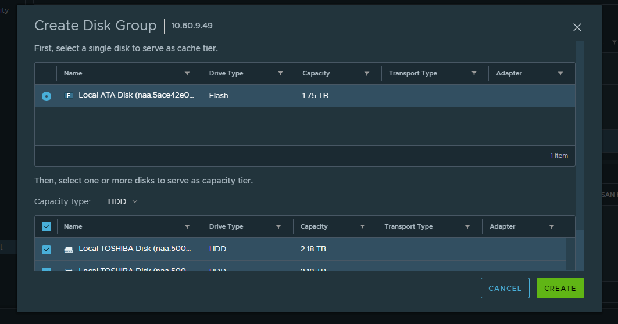Select Local ATA Disk radio button
This screenshot has width=618, height=324.
[x=47, y=96]
